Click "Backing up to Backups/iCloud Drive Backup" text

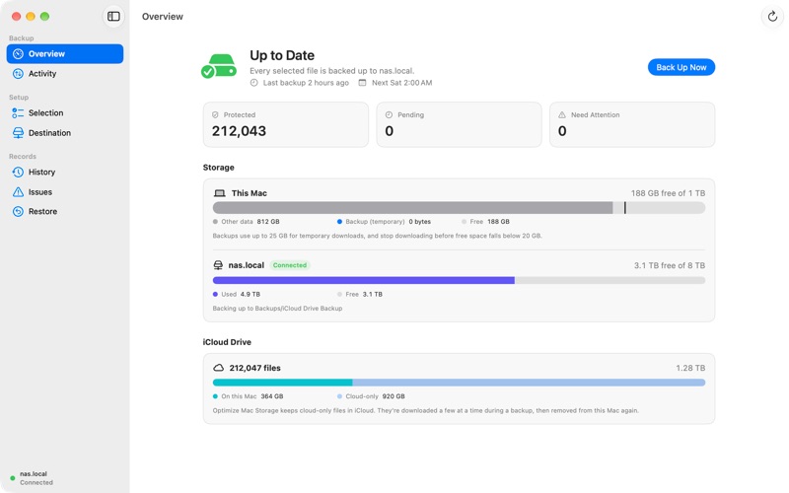pyautogui.click(x=277, y=309)
